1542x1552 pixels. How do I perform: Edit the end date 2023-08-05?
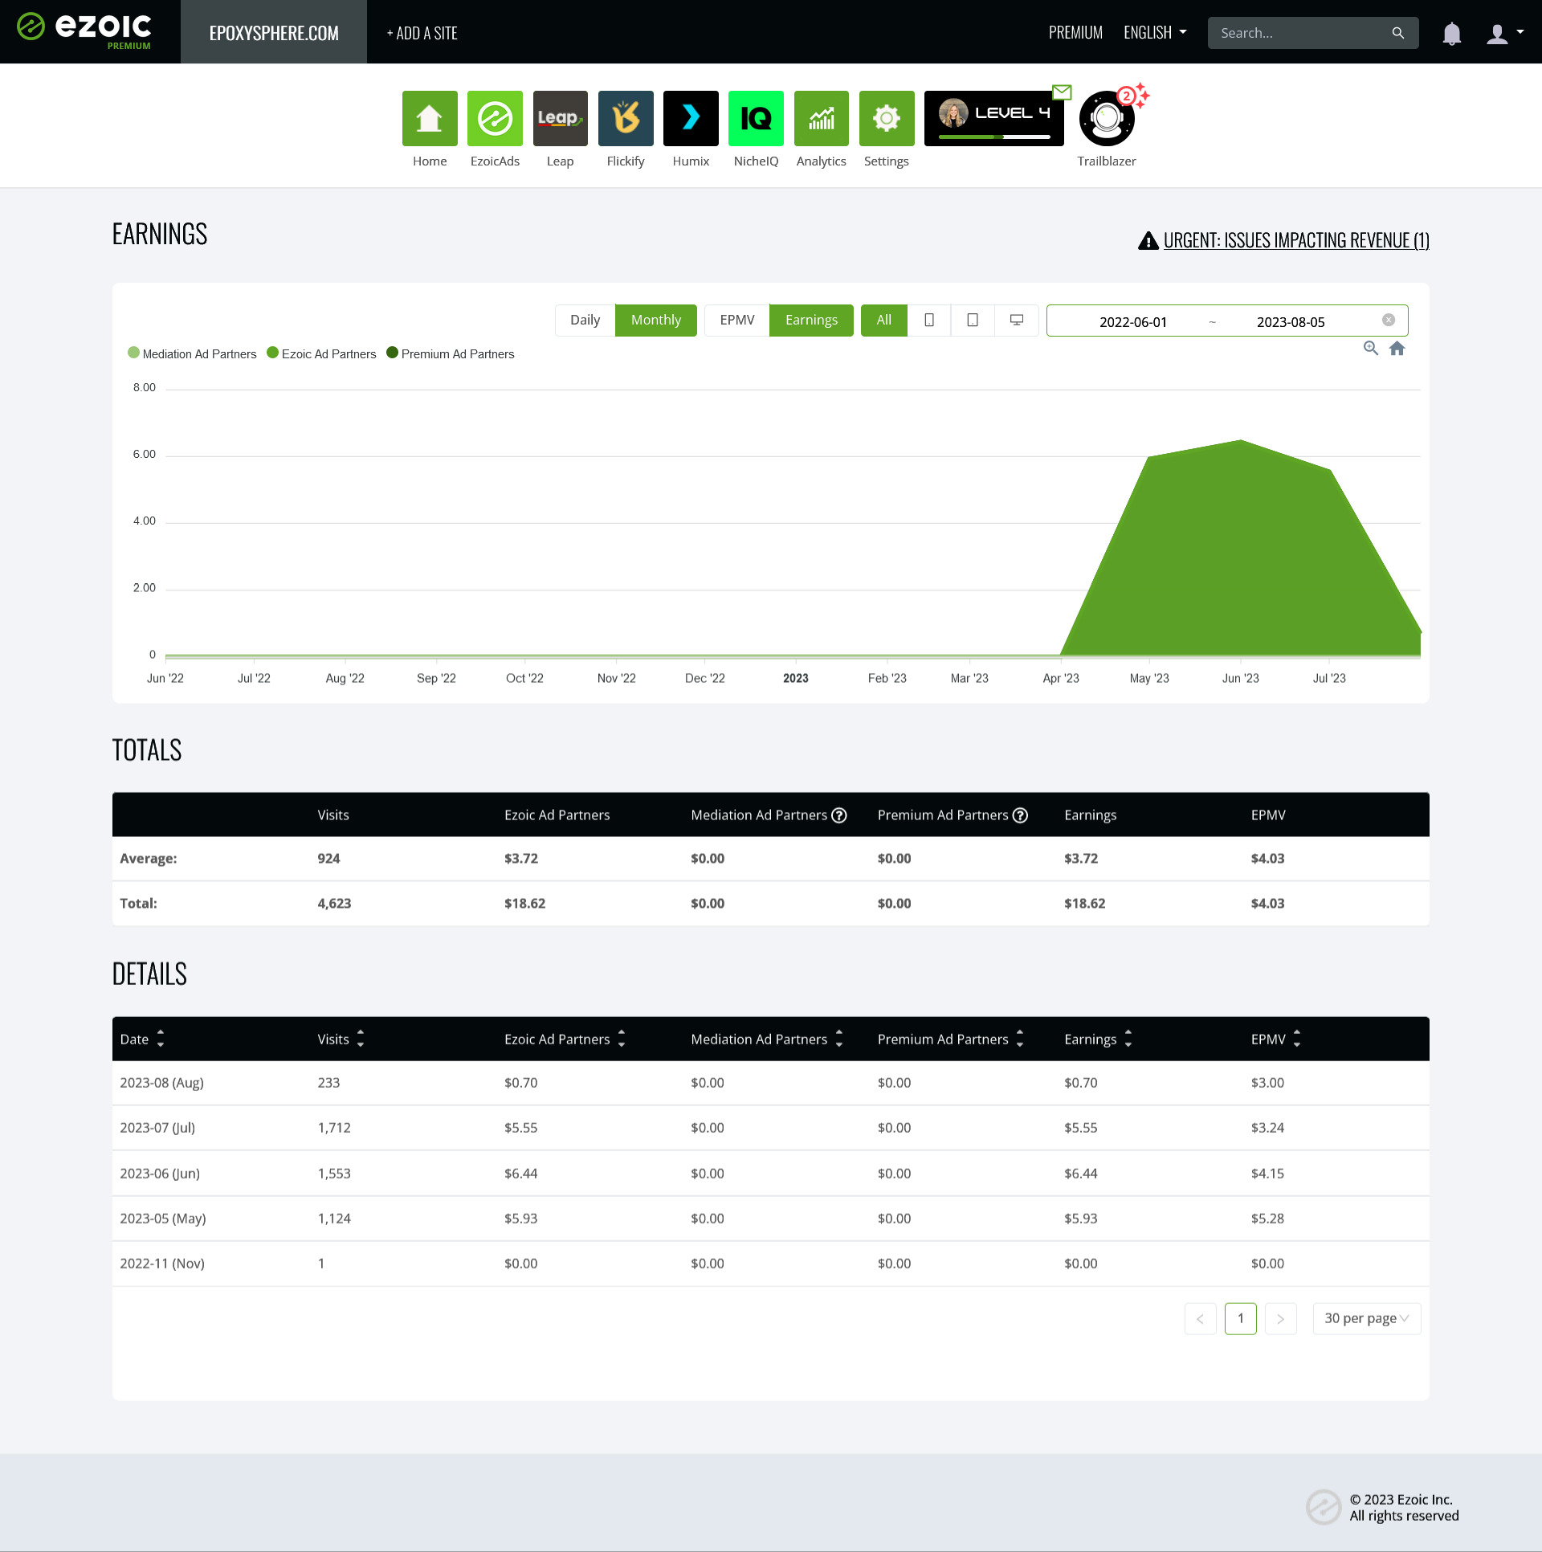pos(1291,321)
